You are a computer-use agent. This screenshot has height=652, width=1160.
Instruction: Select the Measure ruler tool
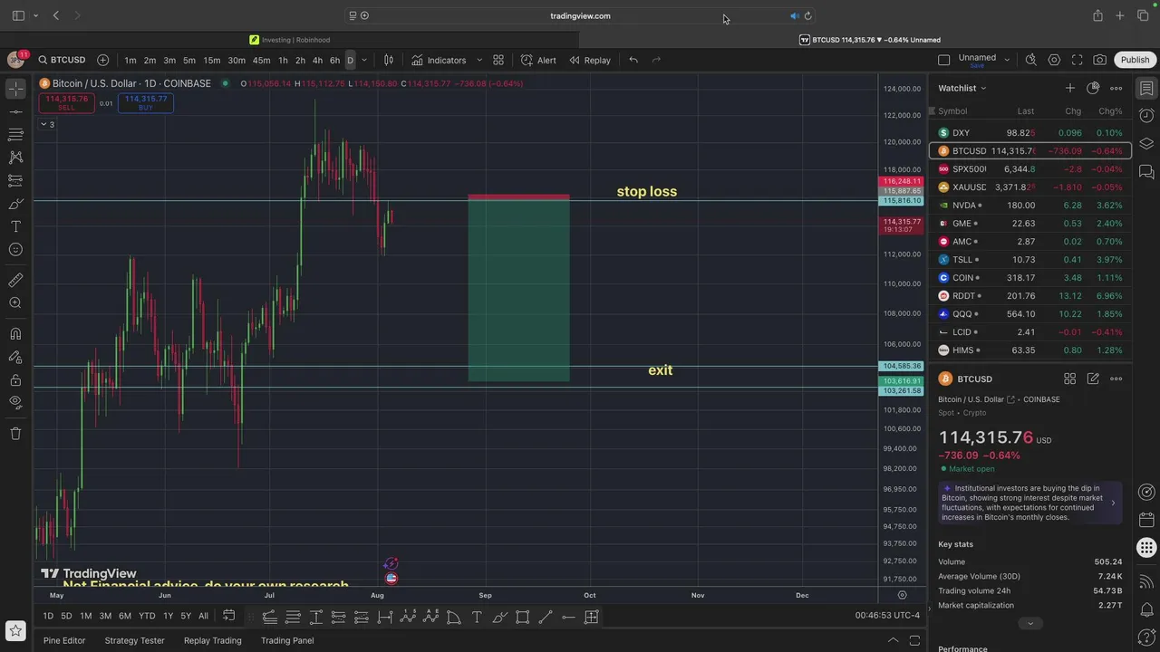tap(15, 281)
